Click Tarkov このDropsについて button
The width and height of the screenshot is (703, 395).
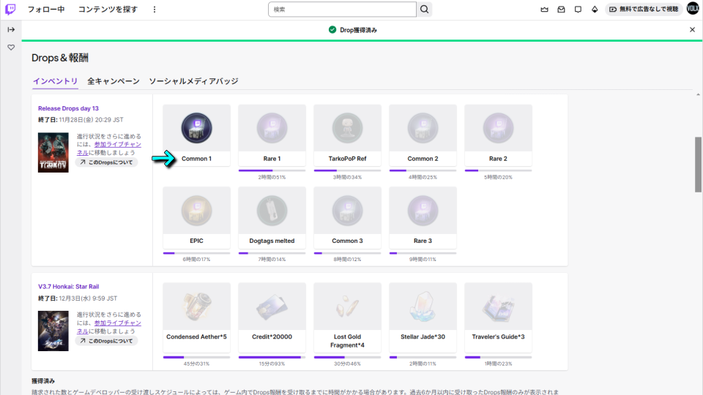tap(107, 162)
